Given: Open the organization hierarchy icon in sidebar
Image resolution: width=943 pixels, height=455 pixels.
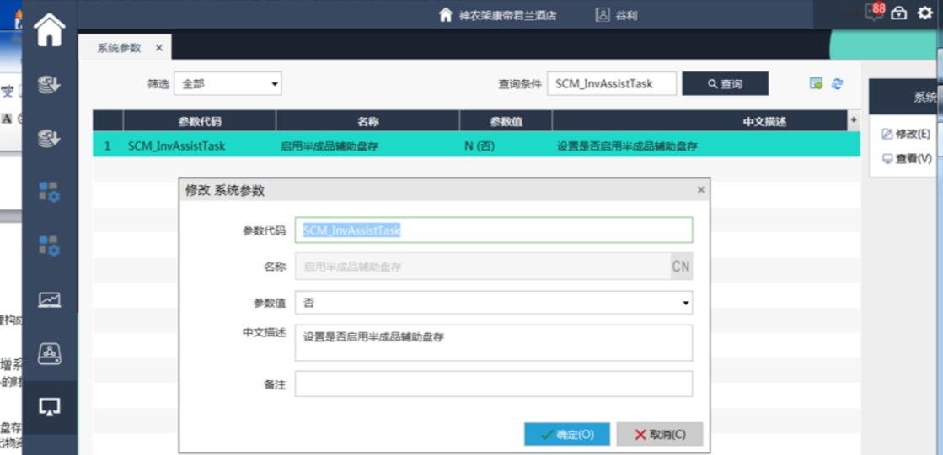Looking at the screenshot, I should (x=49, y=354).
